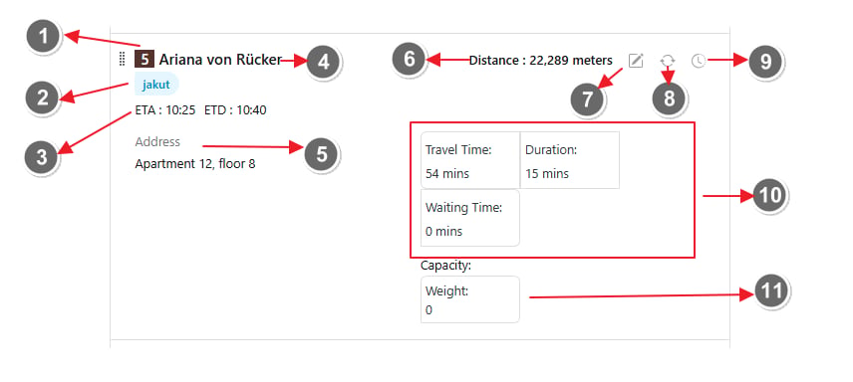853x382 pixels.
Task: Click the brown stop number 5 badge
Action: (144, 59)
